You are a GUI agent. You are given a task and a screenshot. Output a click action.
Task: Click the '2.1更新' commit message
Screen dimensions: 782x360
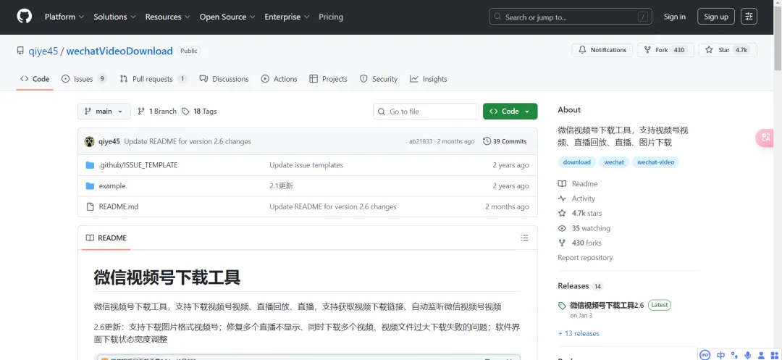point(281,186)
